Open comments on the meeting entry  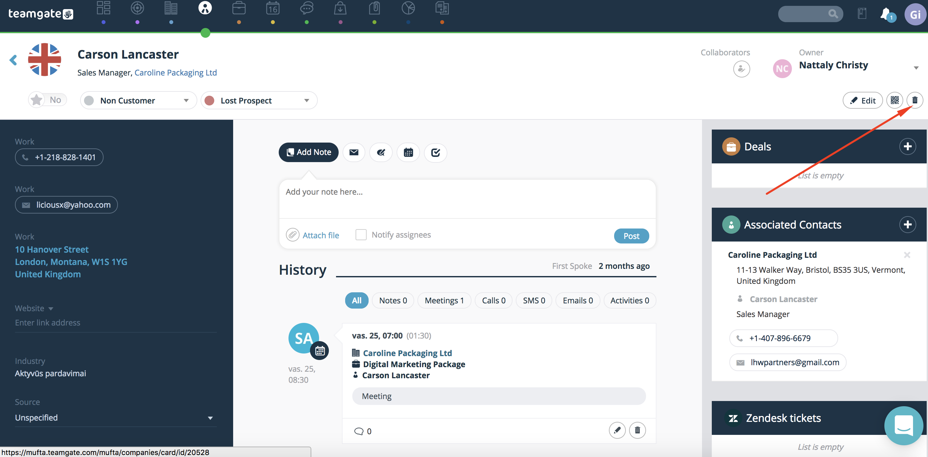[362, 431]
